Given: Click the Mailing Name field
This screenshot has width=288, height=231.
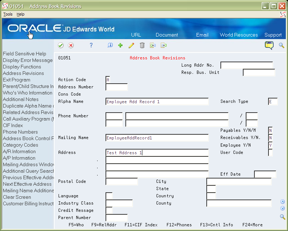Looking at the screenshot, I should coord(157,138).
